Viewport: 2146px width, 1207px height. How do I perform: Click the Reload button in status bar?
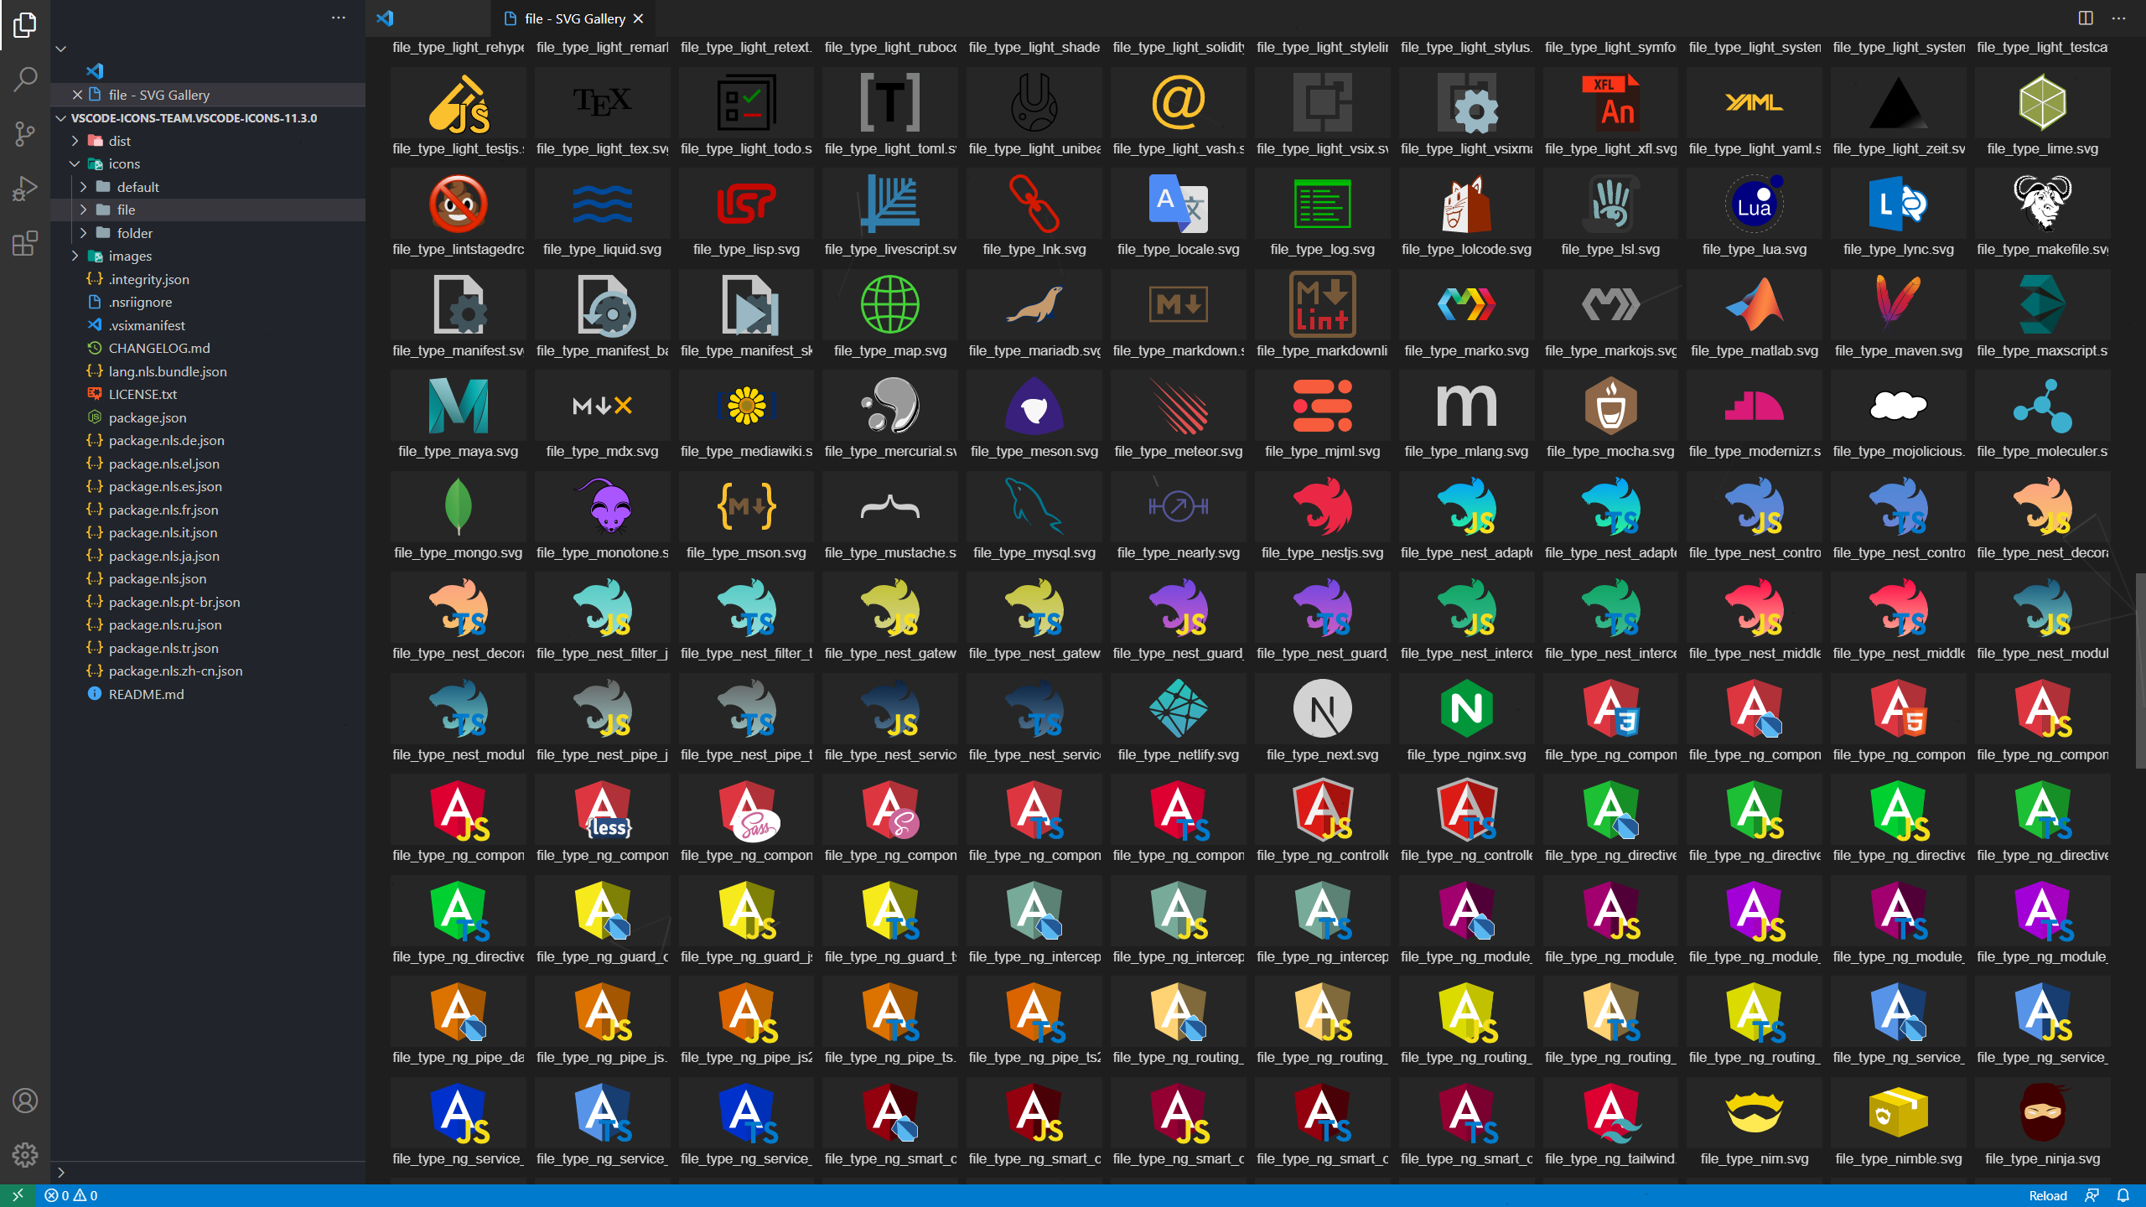(x=2047, y=1195)
